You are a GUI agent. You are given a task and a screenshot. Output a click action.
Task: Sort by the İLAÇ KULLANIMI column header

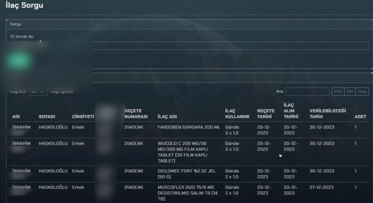click(x=237, y=114)
